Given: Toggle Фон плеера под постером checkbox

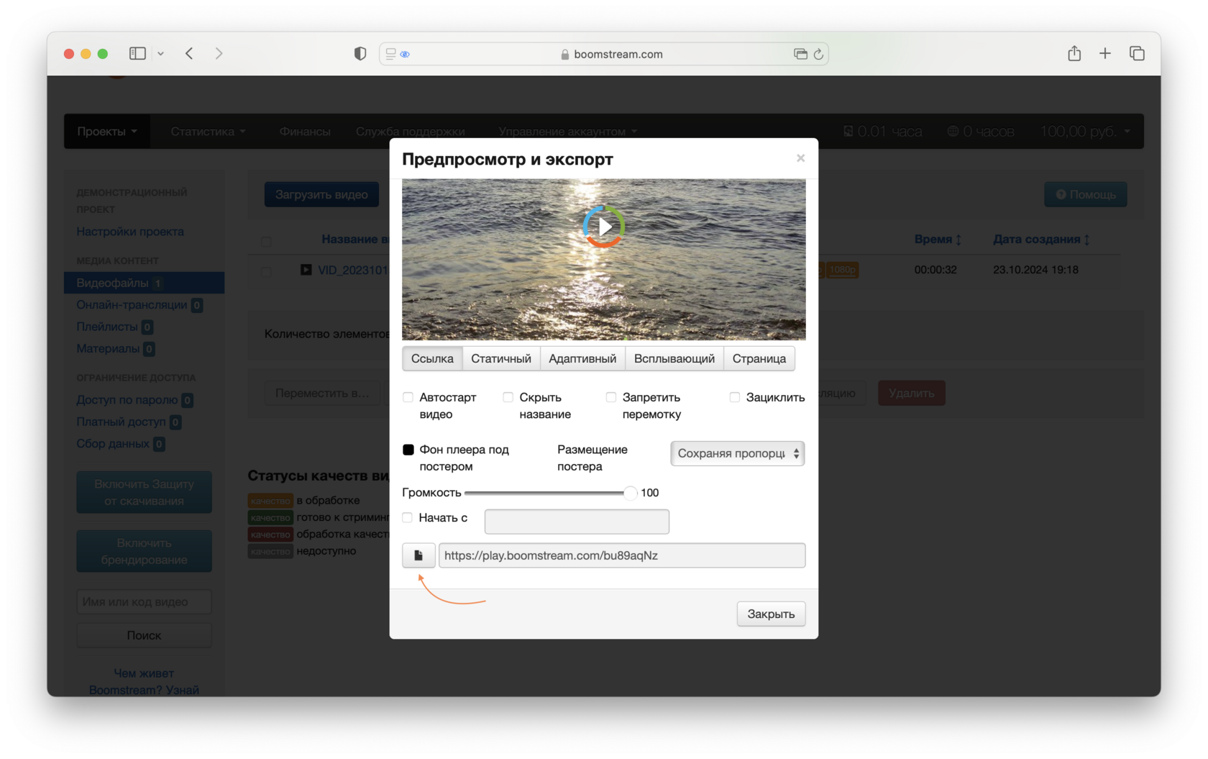Looking at the screenshot, I should tap(408, 450).
